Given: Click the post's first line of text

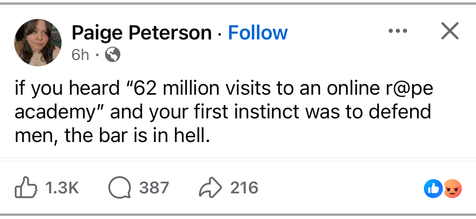Looking at the screenshot, I should click(x=224, y=89).
